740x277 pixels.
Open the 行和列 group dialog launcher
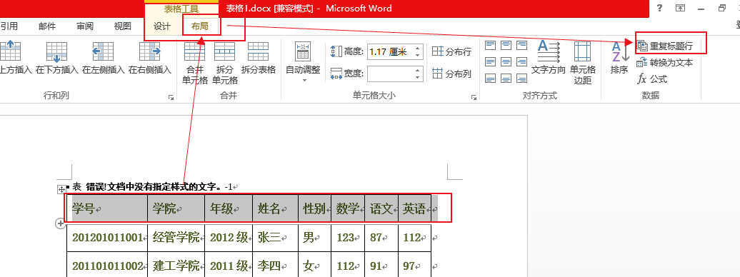click(x=171, y=97)
